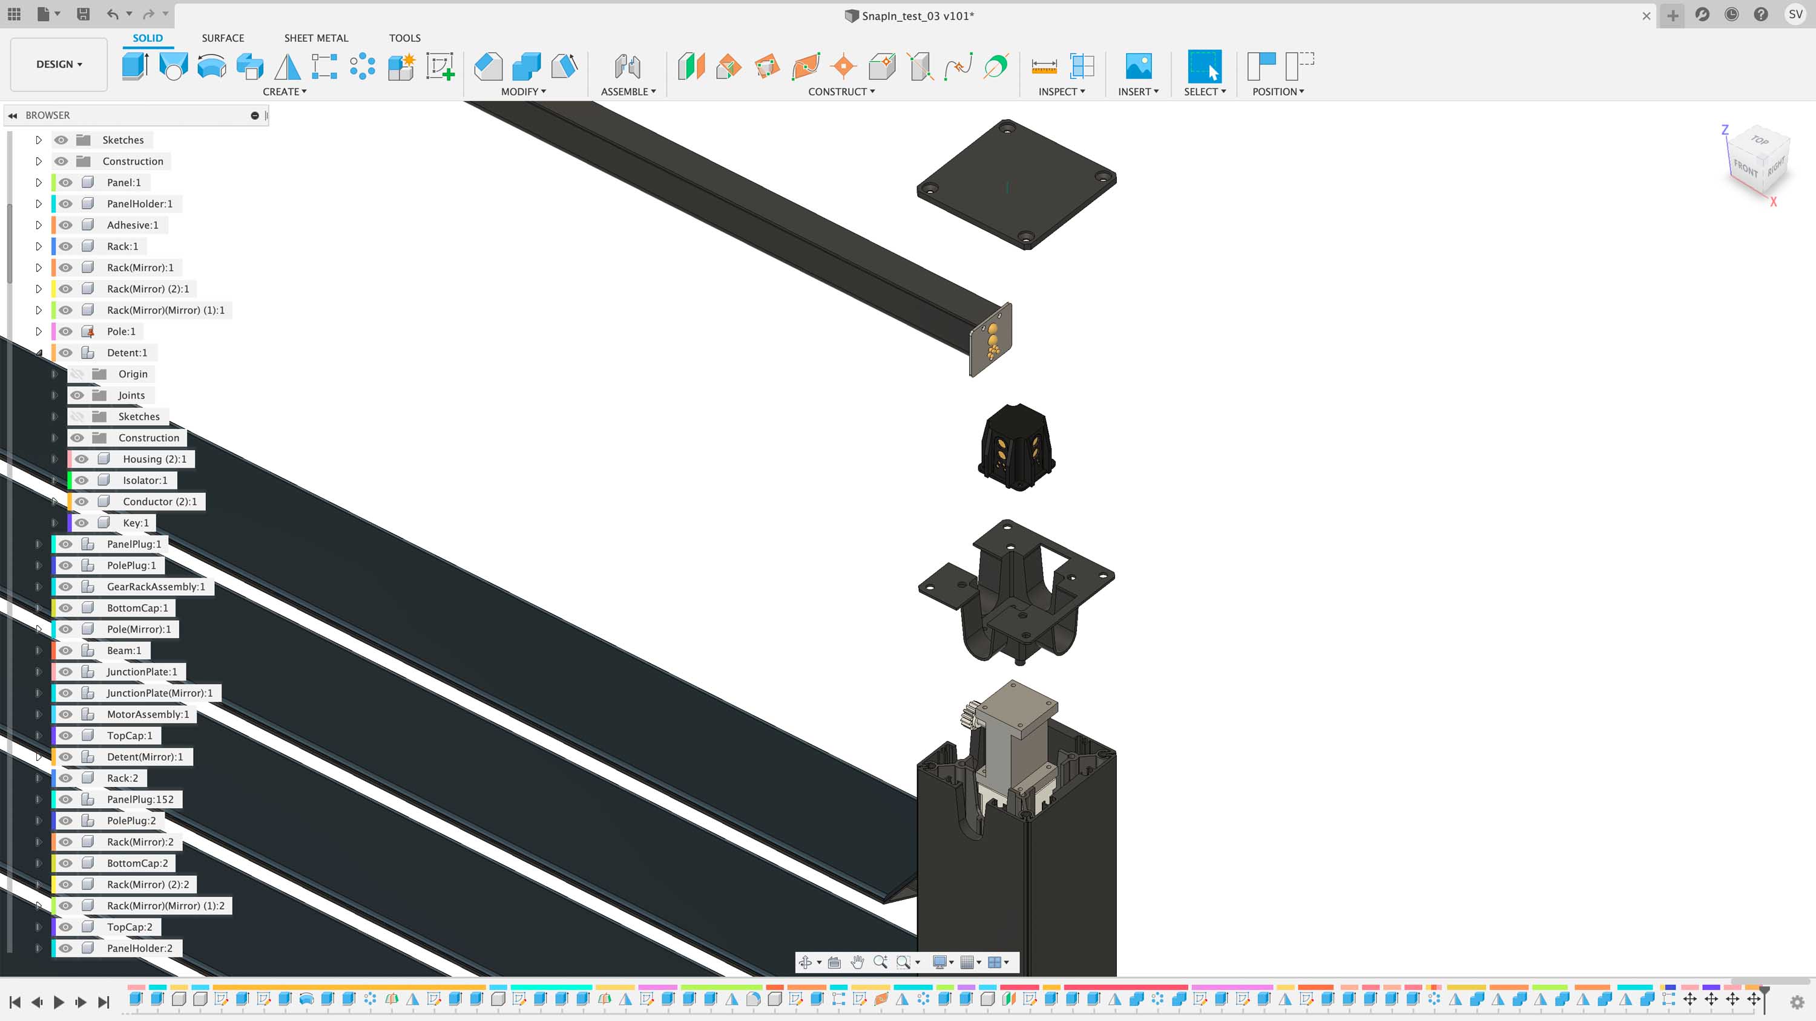Open the Help question mark icon
Screen dimensions: 1816x1021
[1760, 14]
